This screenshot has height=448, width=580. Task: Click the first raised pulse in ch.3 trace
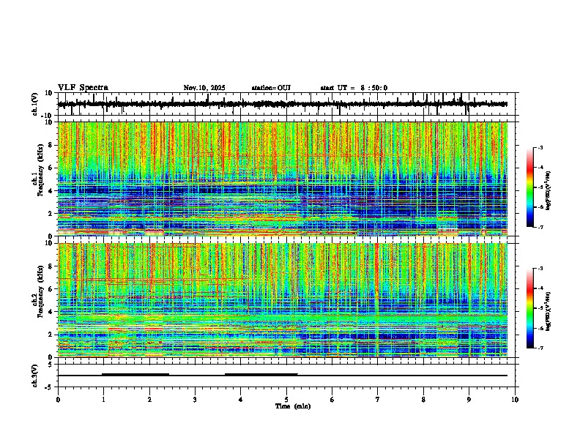coord(135,374)
